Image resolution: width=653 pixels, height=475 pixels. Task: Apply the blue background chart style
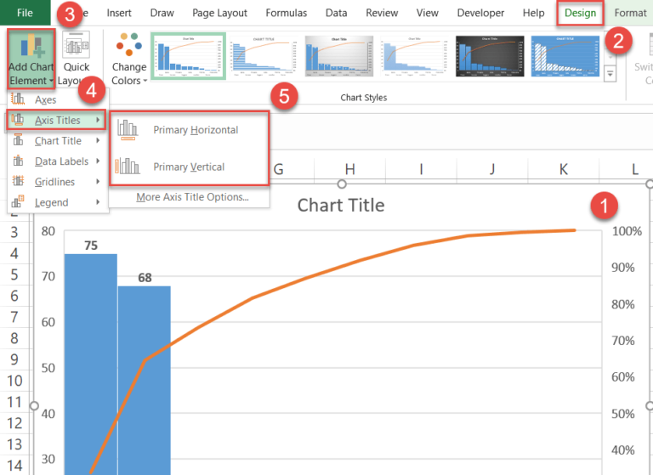click(x=565, y=56)
